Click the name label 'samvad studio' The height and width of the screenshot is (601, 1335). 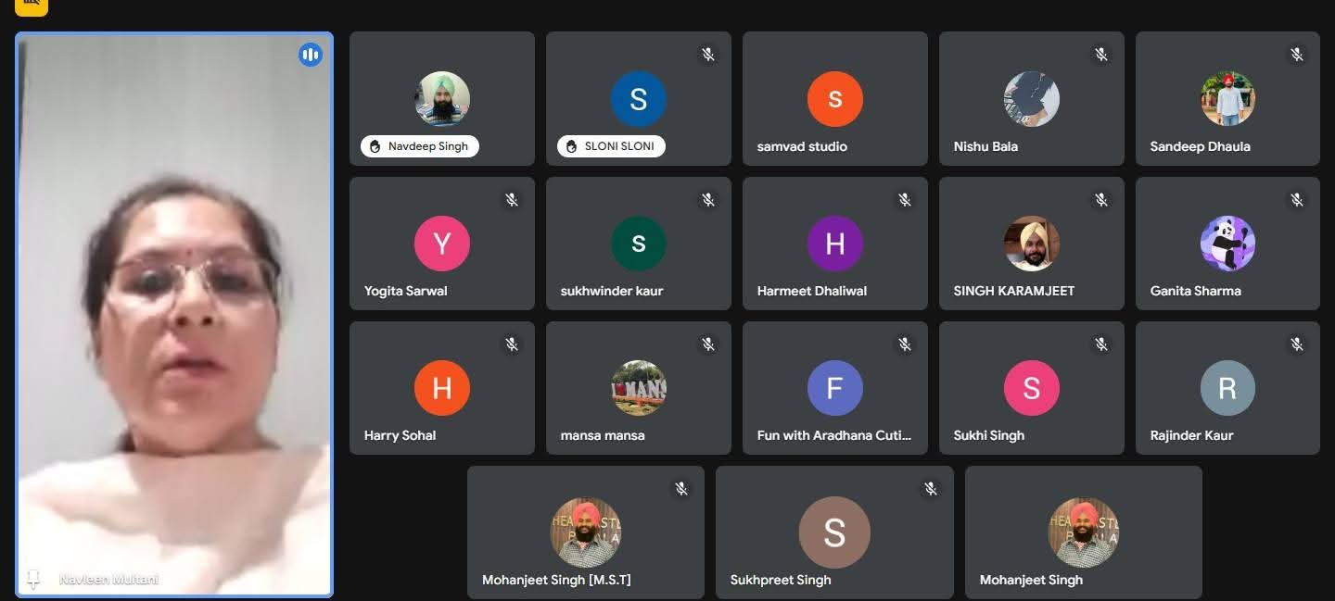coord(802,146)
